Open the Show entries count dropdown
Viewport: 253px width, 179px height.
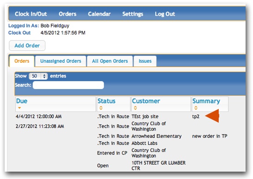coord(38,76)
